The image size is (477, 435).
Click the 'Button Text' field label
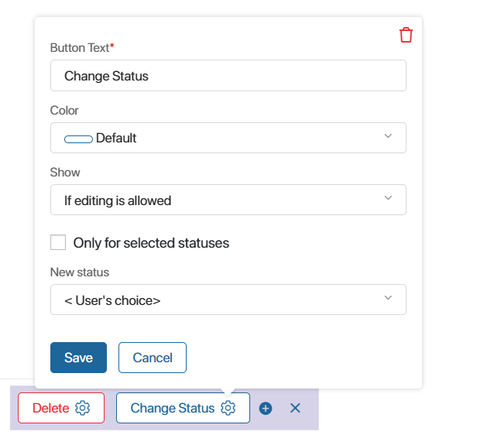(x=80, y=48)
